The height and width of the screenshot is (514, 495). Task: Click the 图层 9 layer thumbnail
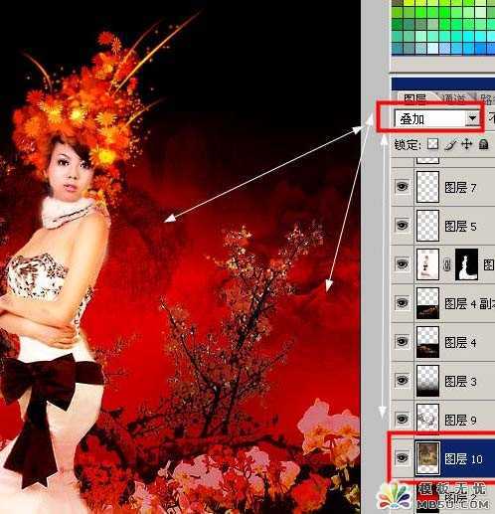427,419
